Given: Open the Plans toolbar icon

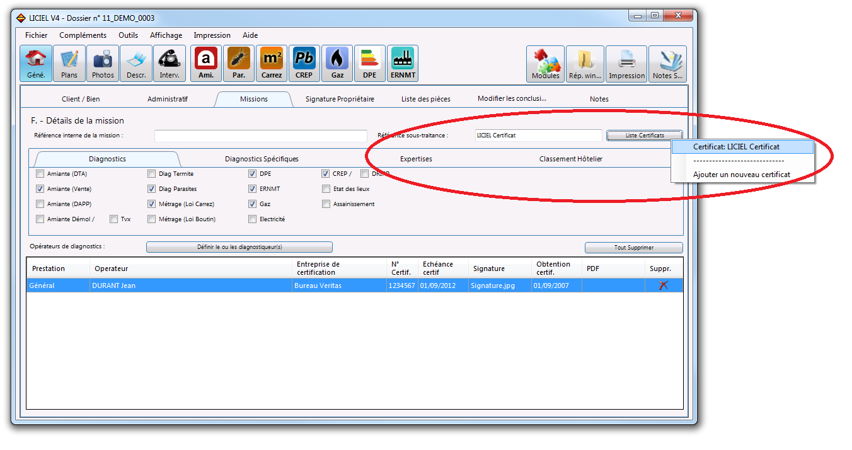Looking at the screenshot, I should click(69, 64).
